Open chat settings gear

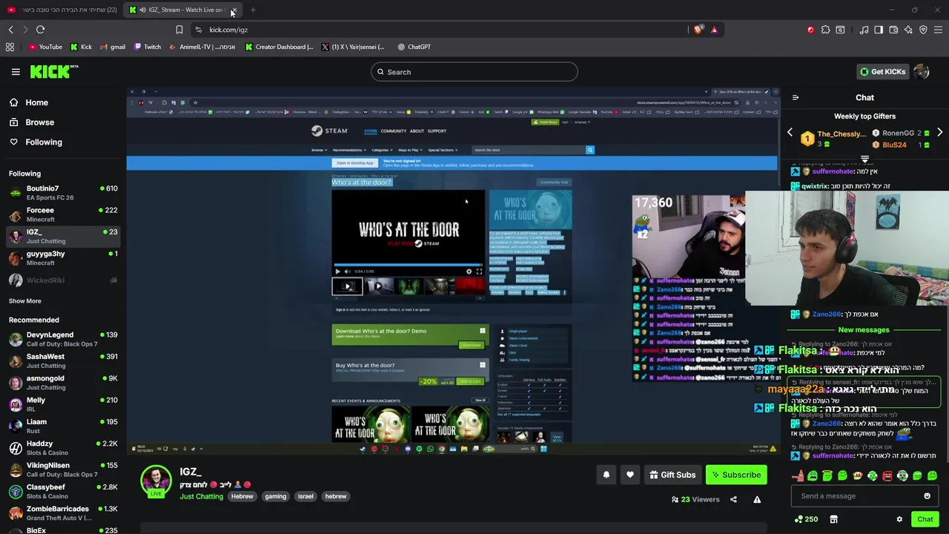coord(899,519)
